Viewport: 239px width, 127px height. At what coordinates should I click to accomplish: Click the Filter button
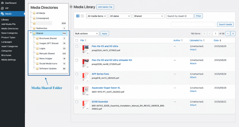point(198,16)
